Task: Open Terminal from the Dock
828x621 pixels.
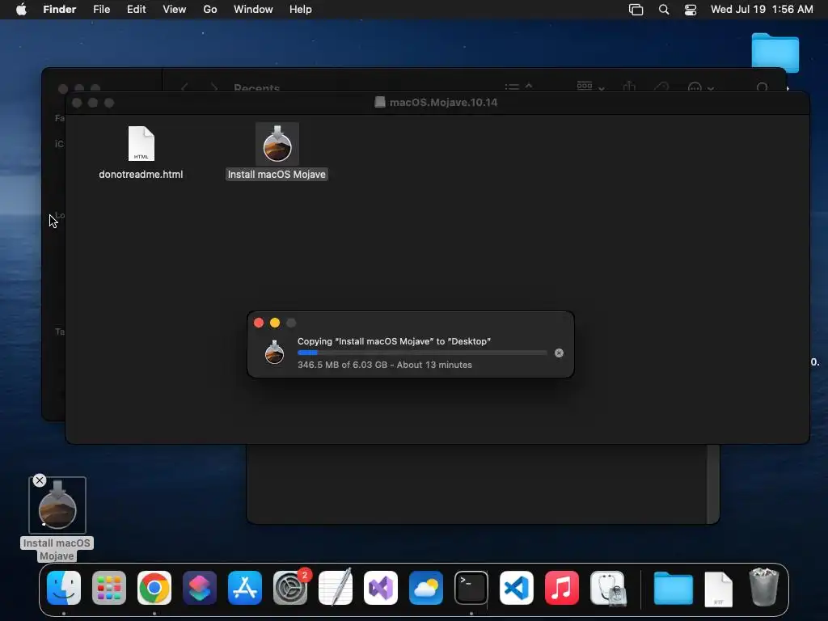Action: (x=471, y=588)
